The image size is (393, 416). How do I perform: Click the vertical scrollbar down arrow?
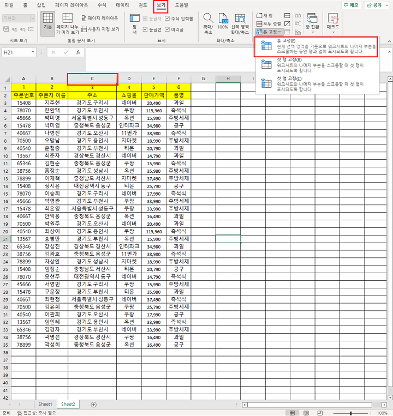click(390, 397)
